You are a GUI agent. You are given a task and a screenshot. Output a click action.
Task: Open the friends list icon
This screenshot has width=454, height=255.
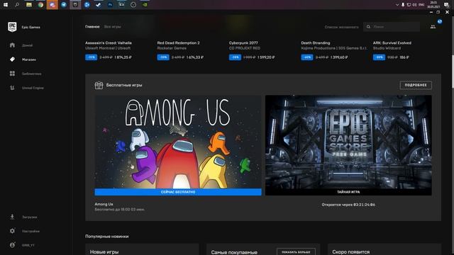click(x=433, y=27)
